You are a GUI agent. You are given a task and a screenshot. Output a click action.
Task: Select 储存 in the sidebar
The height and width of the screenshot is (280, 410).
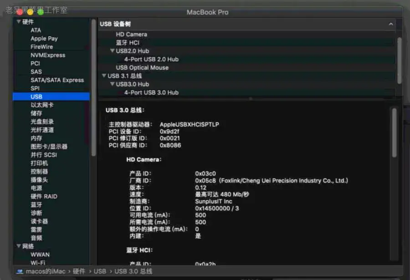click(x=36, y=113)
